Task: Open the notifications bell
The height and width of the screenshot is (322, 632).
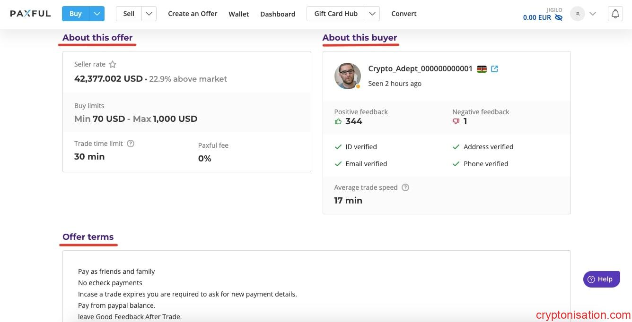Action: pos(615,14)
